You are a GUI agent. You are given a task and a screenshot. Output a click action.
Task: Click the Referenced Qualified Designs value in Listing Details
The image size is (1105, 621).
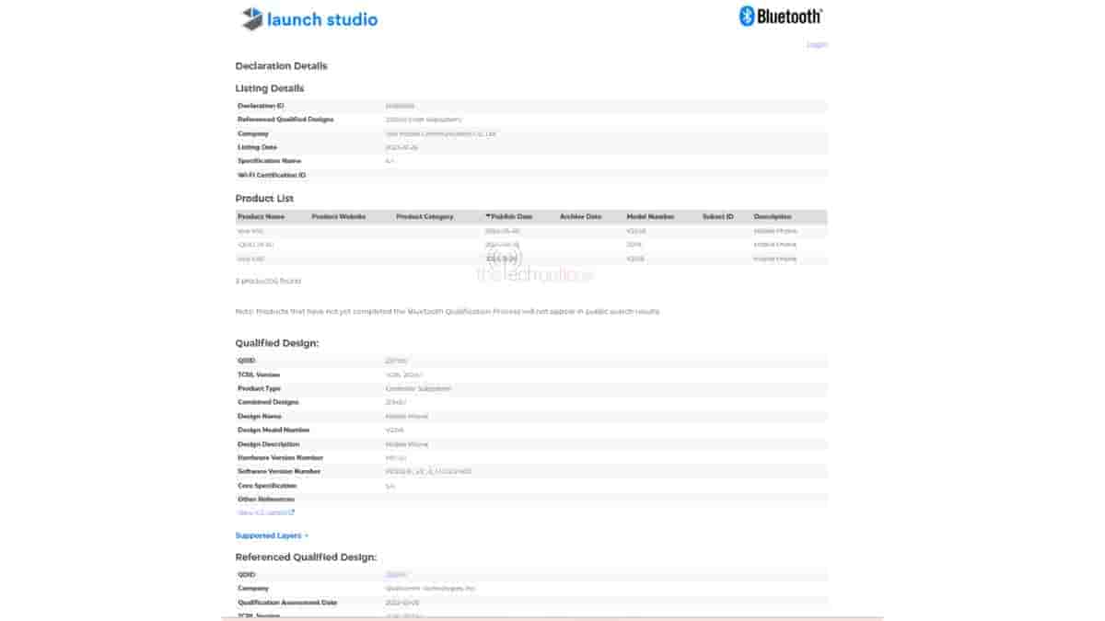[x=424, y=120]
